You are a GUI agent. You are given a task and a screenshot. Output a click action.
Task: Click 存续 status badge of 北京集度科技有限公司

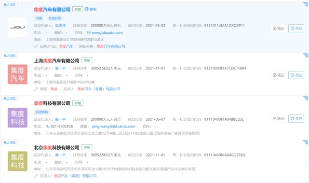pos(87,147)
